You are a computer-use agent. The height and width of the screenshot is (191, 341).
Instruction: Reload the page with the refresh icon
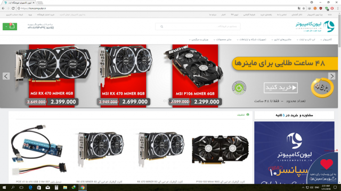point(13,8)
